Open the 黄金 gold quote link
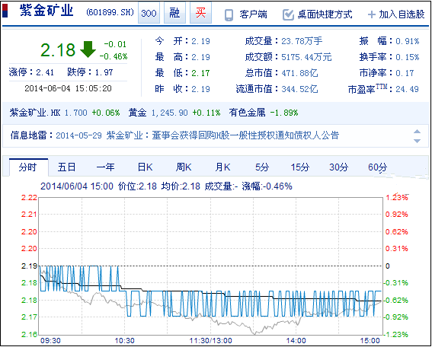 [137, 113]
